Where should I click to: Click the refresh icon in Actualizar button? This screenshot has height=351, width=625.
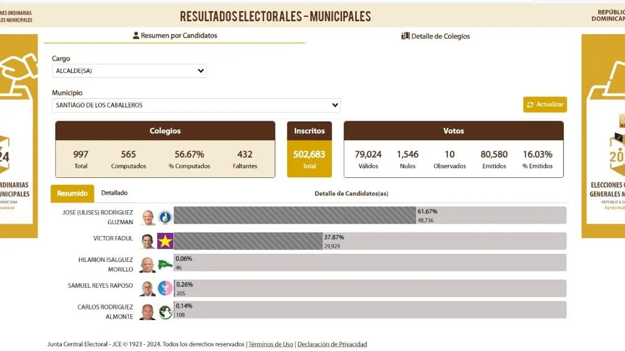(530, 105)
